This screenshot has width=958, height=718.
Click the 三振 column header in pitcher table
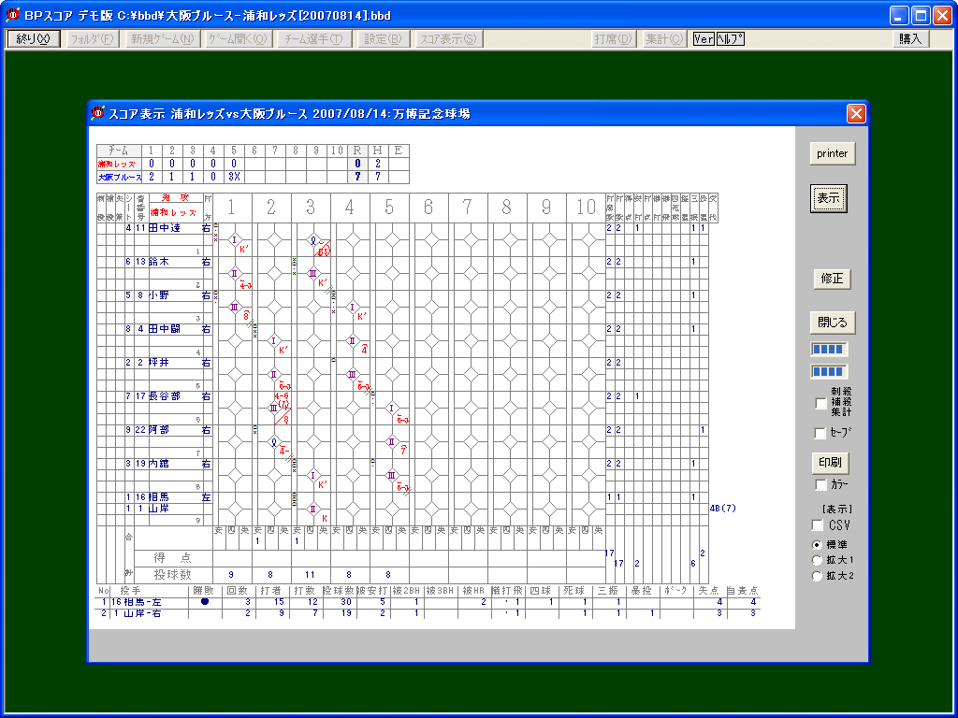[609, 591]
